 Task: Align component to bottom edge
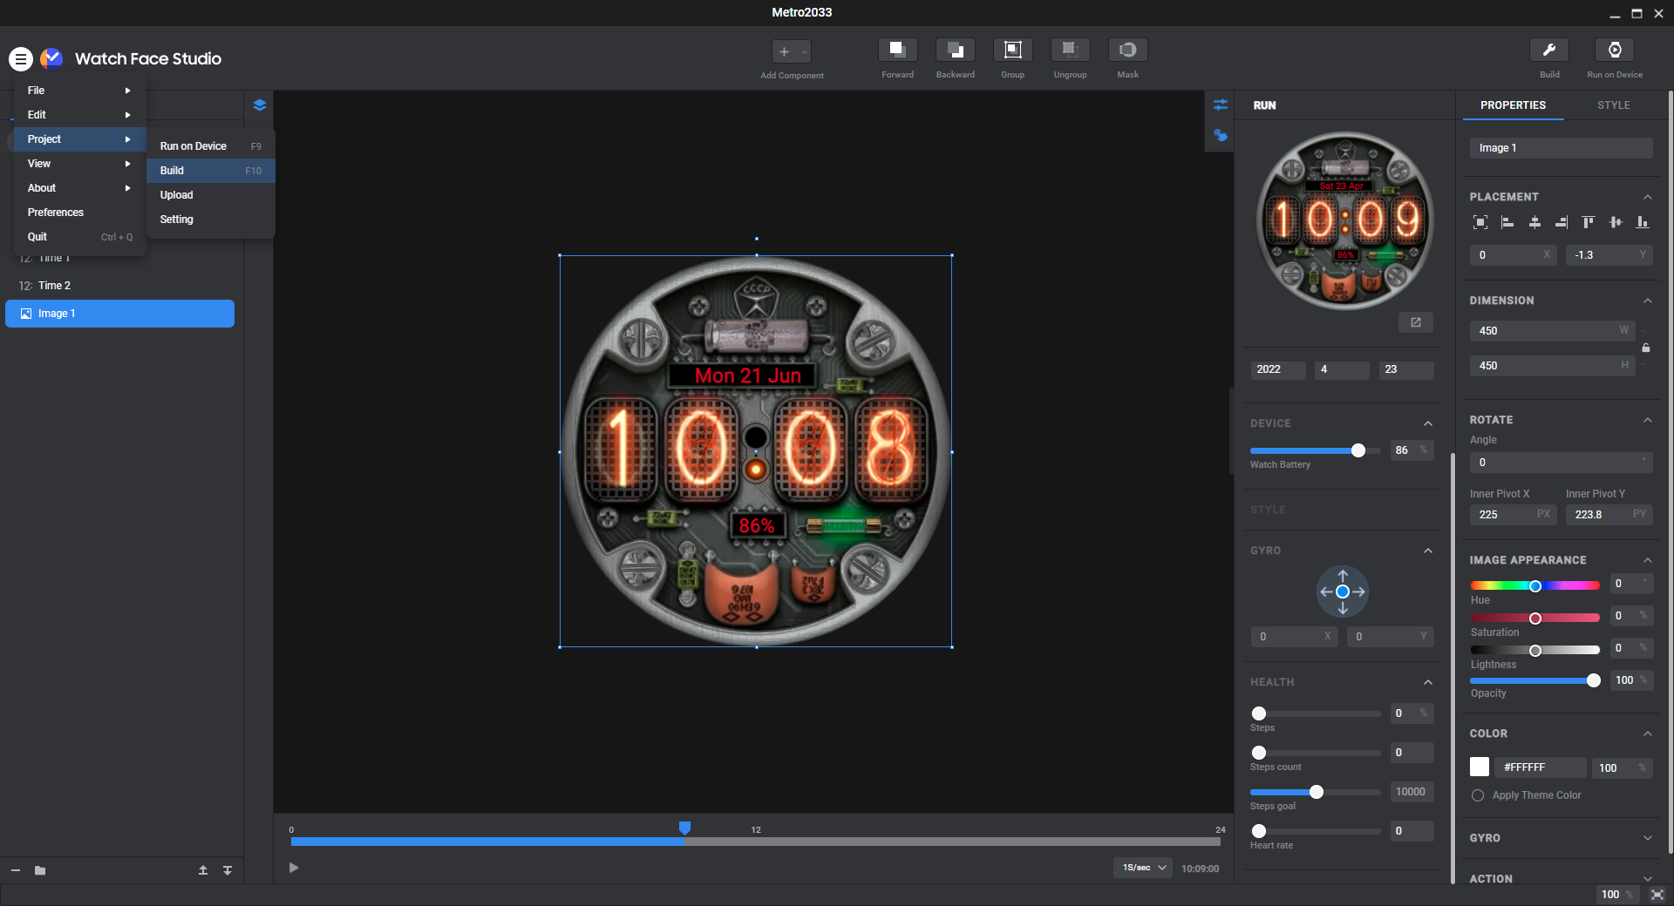(1643, 222)
